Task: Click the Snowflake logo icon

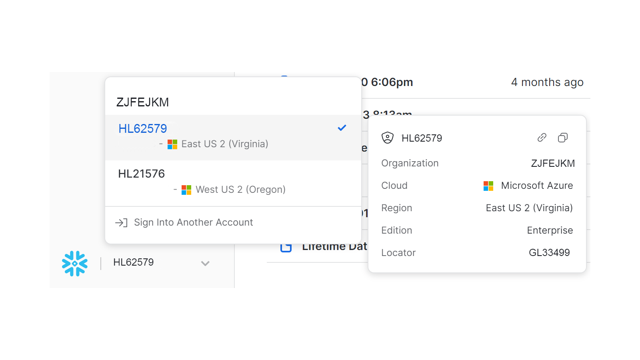Action: [75, 263]
